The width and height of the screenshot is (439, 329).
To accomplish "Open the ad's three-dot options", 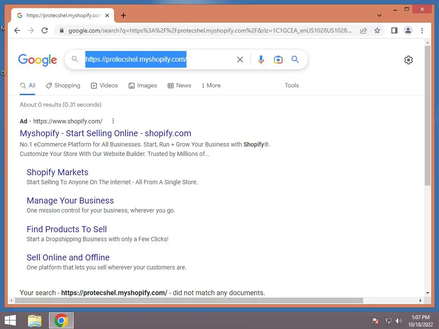I will click(113, 121).
